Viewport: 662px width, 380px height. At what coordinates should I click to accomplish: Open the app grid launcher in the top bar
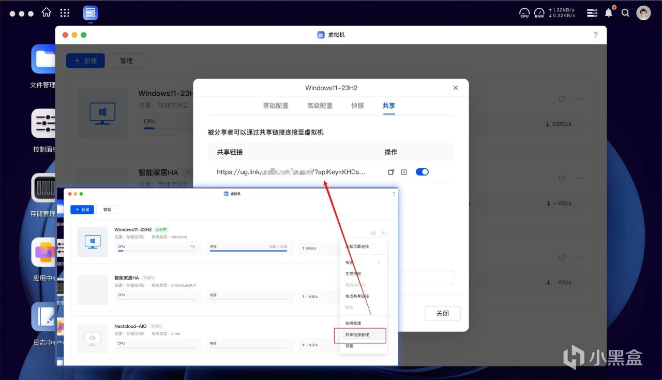(65, 13)
